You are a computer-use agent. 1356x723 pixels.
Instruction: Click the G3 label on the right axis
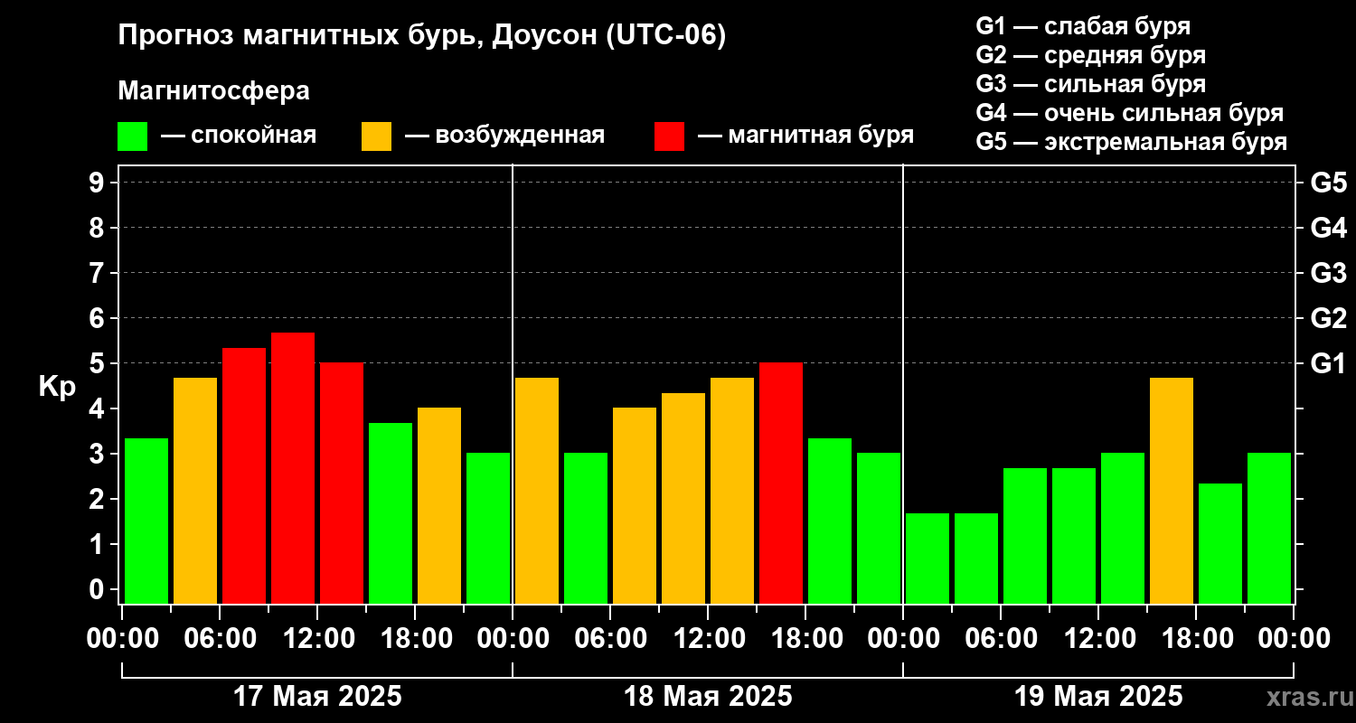tap(1329, 273)
